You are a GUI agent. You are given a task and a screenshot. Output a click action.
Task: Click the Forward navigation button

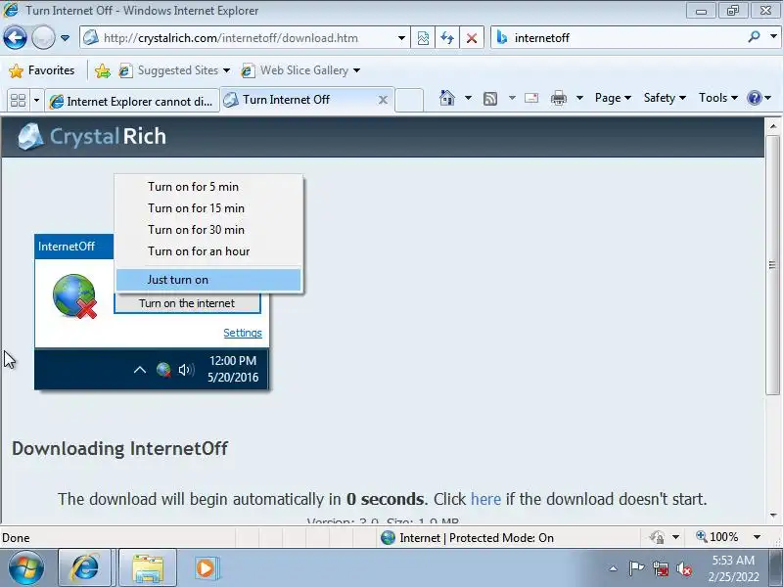[44, 38]
